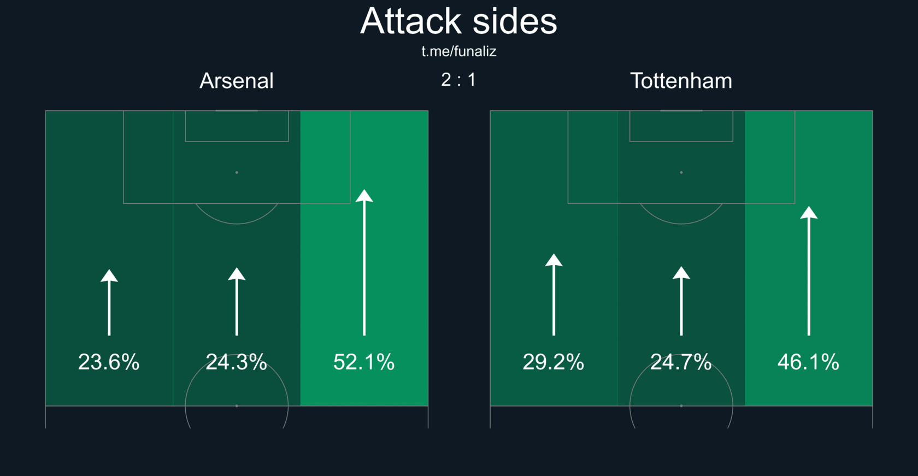Click the Tottenham left-side attack arrow
The image size is (918, 476).
click(554, 295)
